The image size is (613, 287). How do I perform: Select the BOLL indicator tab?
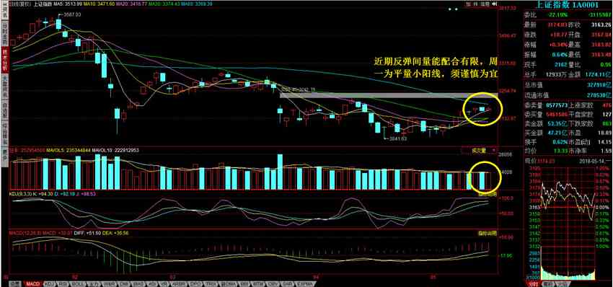(77, 284)
